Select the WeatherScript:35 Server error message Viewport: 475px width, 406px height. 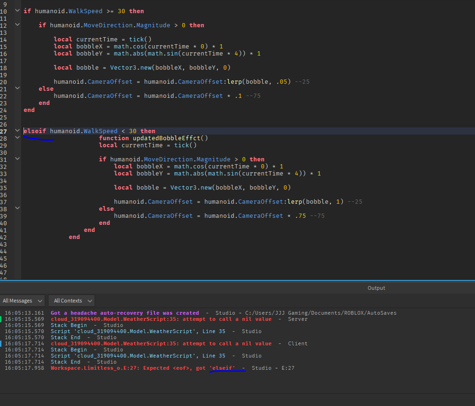(x=161, y=319)
